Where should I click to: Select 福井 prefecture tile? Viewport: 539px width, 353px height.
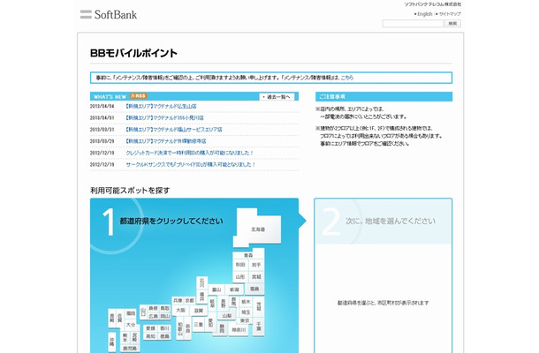[202, 297]
